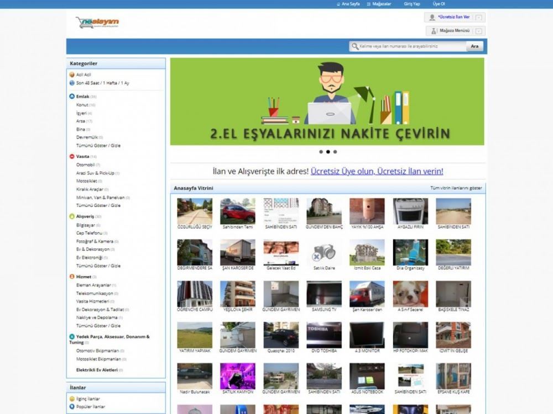This screenshot has width=553, height=414.
Task: Open the Dila Organizasy listing thumbnail
Action: 410,252
